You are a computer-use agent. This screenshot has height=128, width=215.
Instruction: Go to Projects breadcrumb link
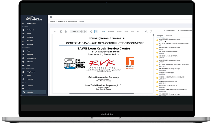52,22
